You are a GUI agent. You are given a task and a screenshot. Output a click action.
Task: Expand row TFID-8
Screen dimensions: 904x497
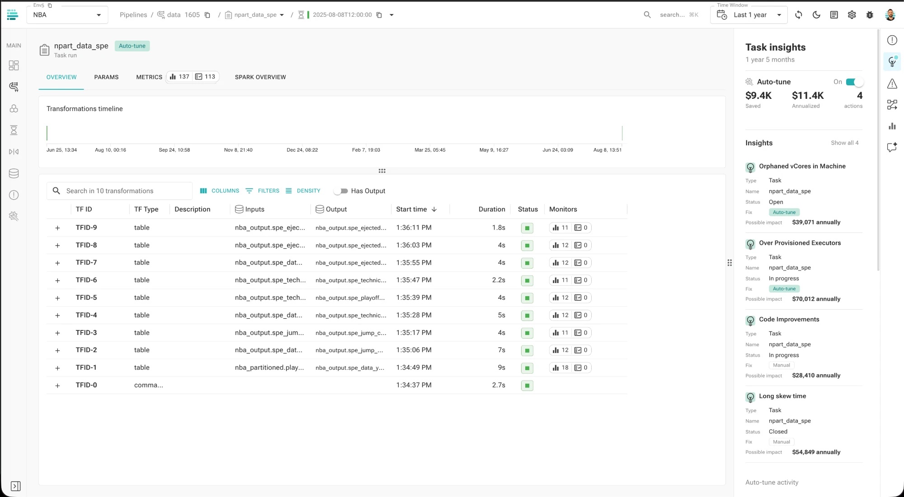coord(57,246)
